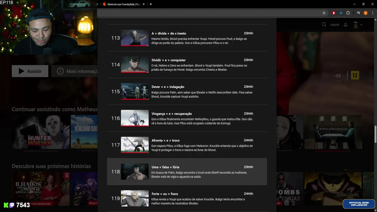
Task: Open Adolescência show card
Action: click(333, 132)
